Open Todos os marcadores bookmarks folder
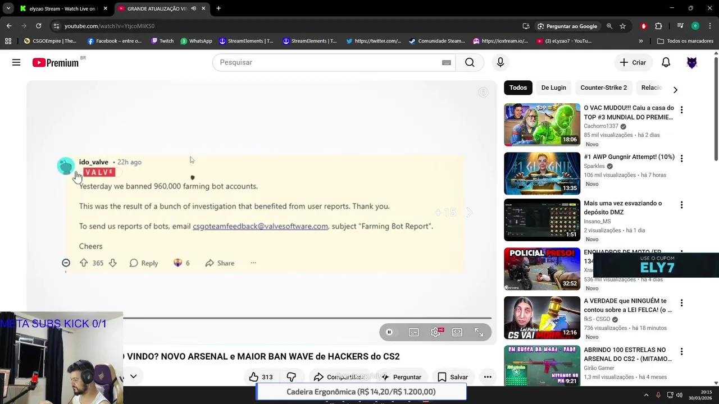 pyautogui.click(x=685, y=41)
